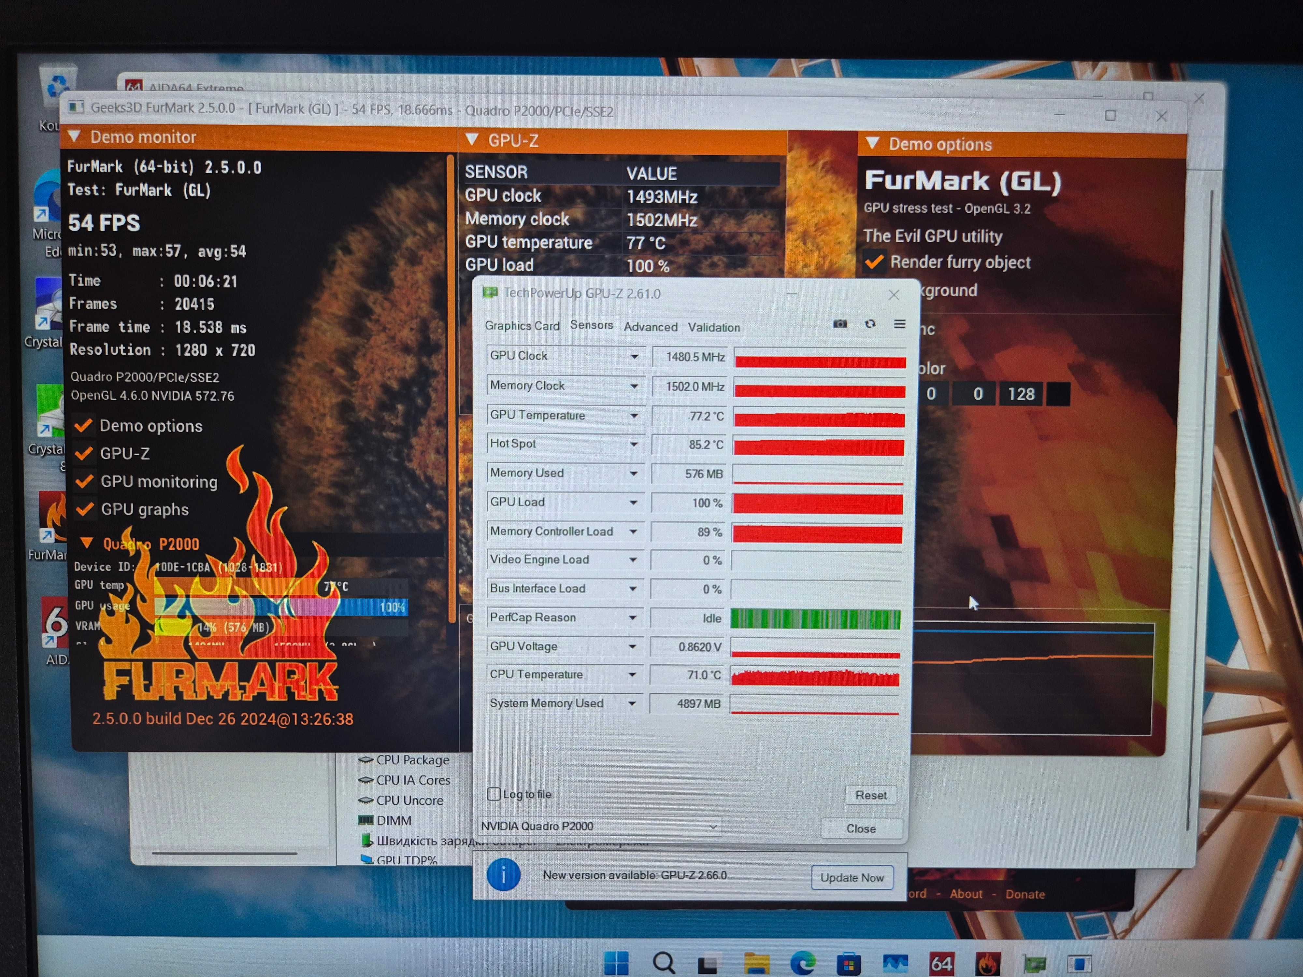Open Memory Clock sensor dropdown
This screenshot has height=977, width=1303.
point(635,386)
